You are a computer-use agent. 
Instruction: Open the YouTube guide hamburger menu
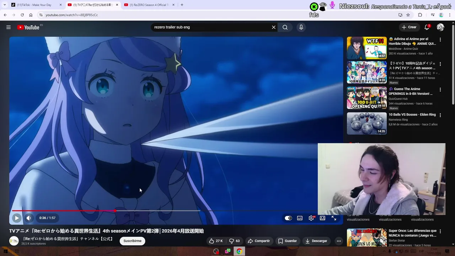pyautogui.click(x=9, y=27)
